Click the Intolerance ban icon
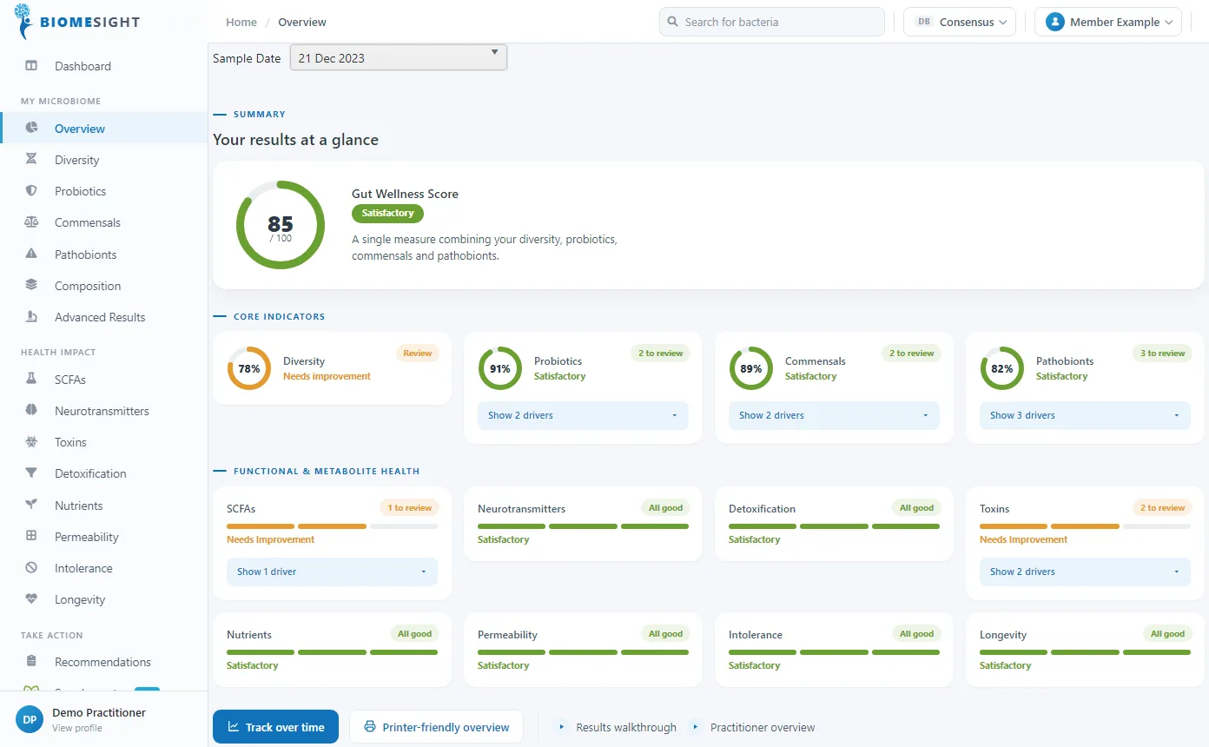Viewport: 1209px width, 747px height. (31, 568)
